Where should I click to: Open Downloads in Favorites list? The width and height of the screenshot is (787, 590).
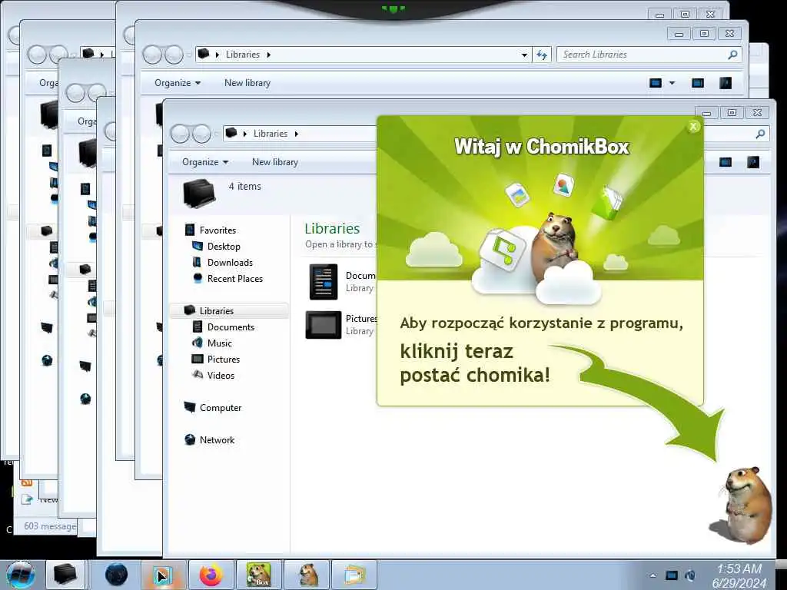pyautogui.click(x=230, y=263)
